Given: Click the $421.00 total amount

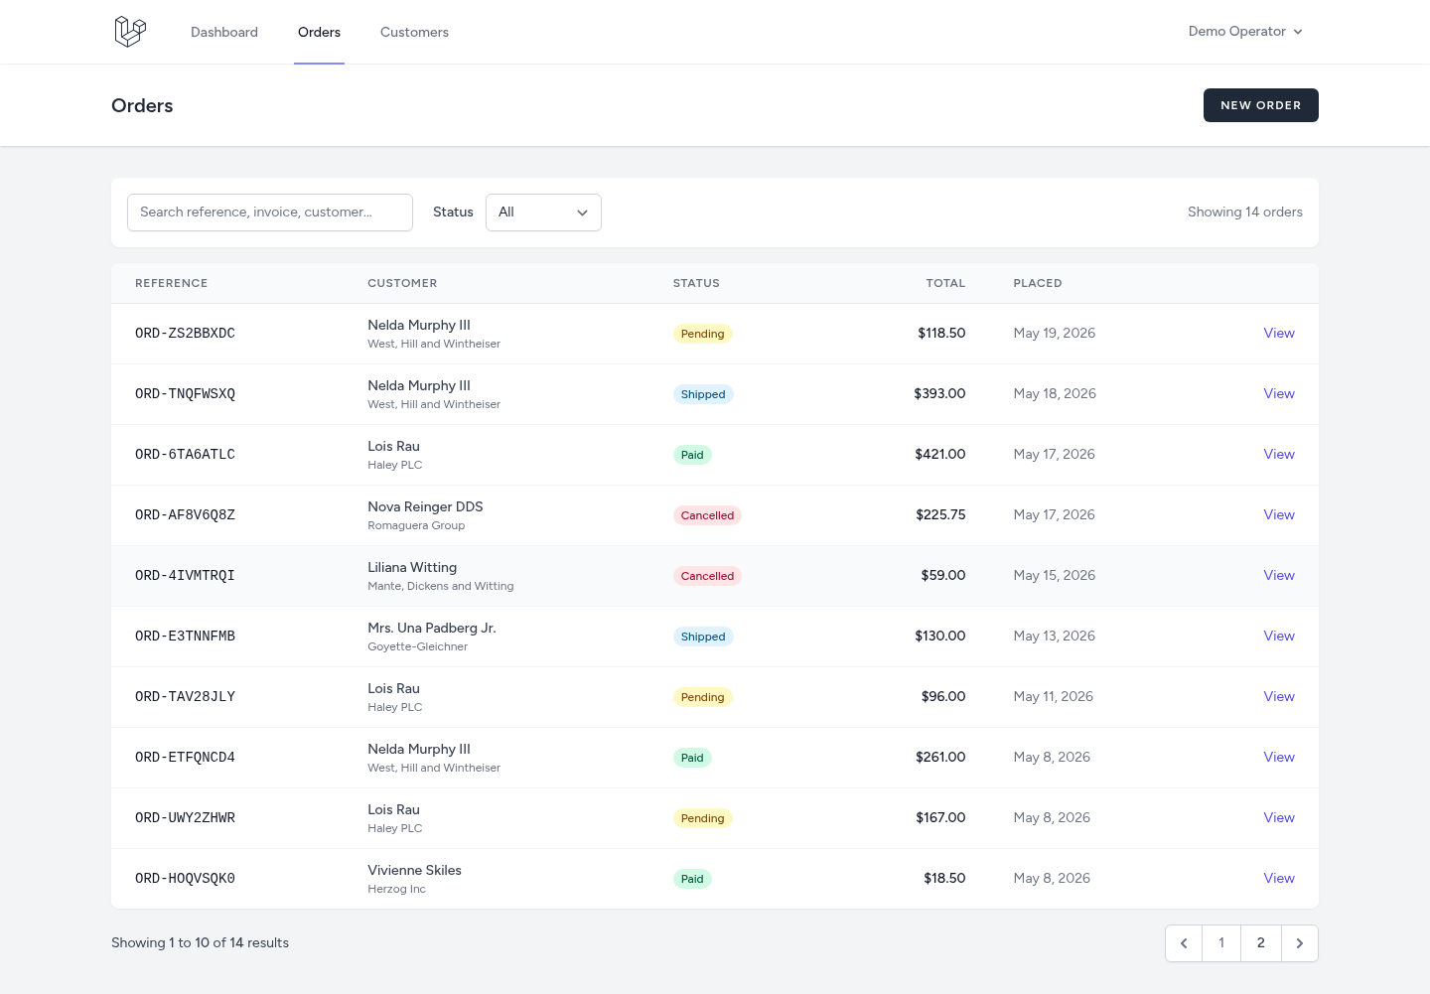Looking at the screenshot, I should coord(940,455).
